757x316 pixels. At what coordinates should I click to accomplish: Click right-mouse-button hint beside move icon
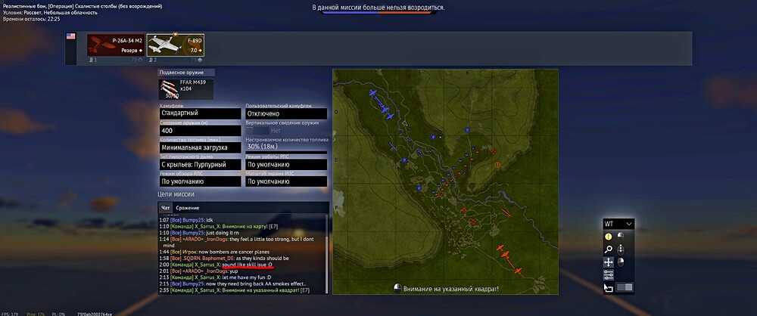(621, 262)
